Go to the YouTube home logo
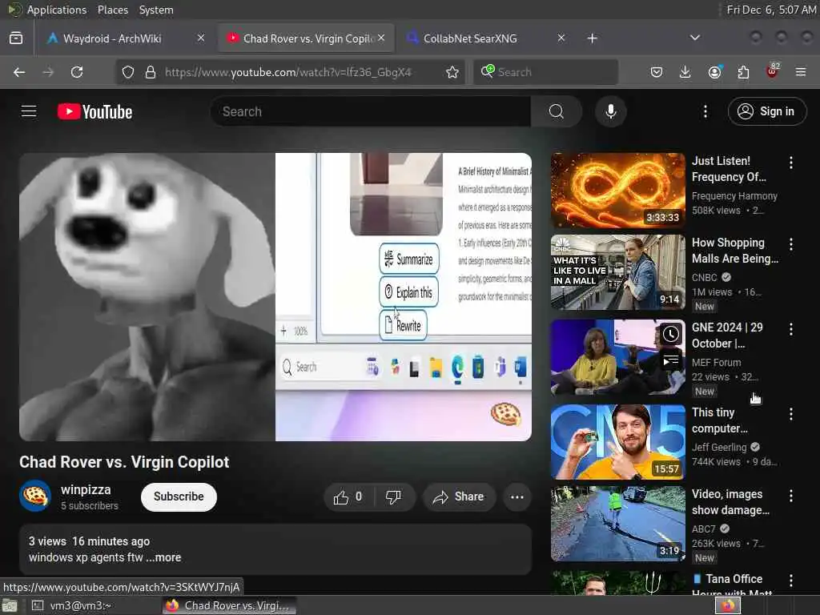This screenshot has width=820, height=615. coord(94,111)
